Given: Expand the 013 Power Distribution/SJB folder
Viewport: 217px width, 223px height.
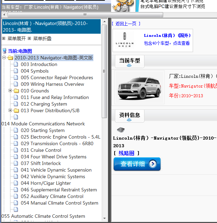Looking at the screenshot, I should pyautogui.click(x=10, y=110).
